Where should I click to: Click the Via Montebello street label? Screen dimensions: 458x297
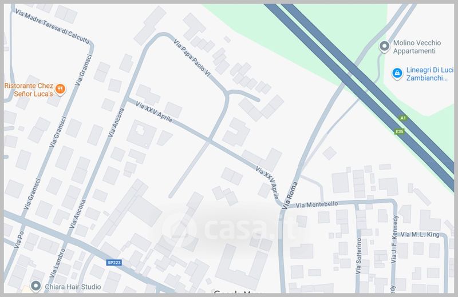[x=317, y=204]
